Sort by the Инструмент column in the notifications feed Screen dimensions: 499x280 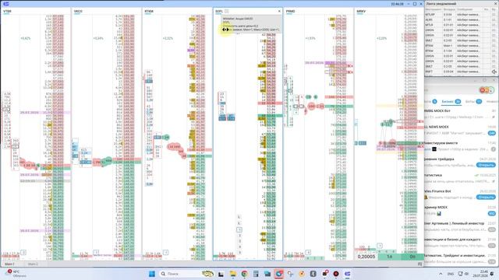[434, 9]
